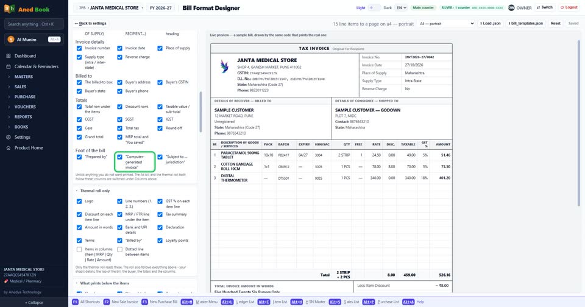Click the Medical / Pharmacy pill icon
The height and width of the screenshot is (307, 585).
[6, 281]
